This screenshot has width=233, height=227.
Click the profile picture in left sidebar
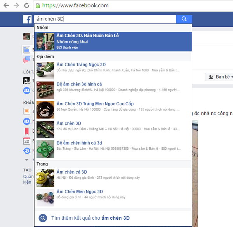coord(26,37)
